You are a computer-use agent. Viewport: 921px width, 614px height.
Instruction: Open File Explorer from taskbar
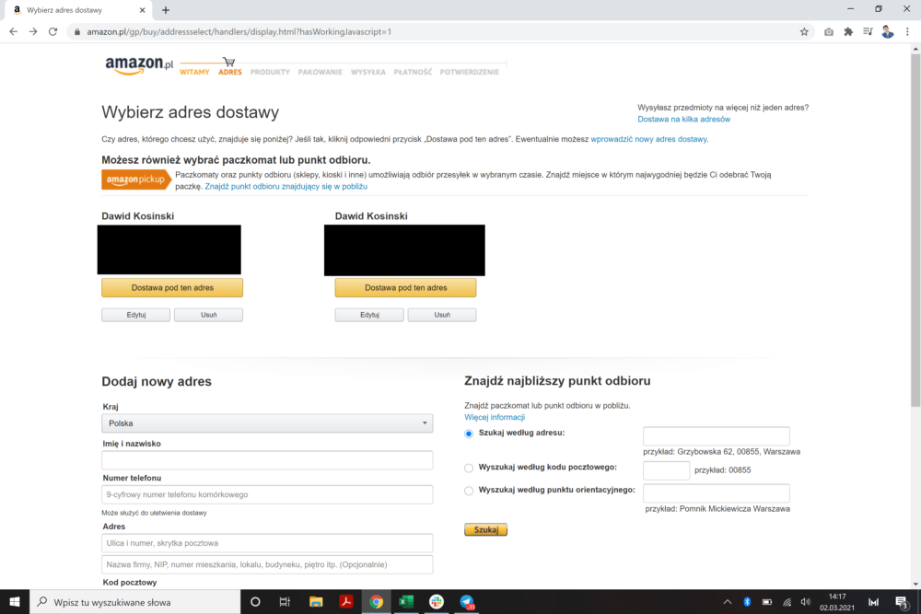tap(316, 602)
